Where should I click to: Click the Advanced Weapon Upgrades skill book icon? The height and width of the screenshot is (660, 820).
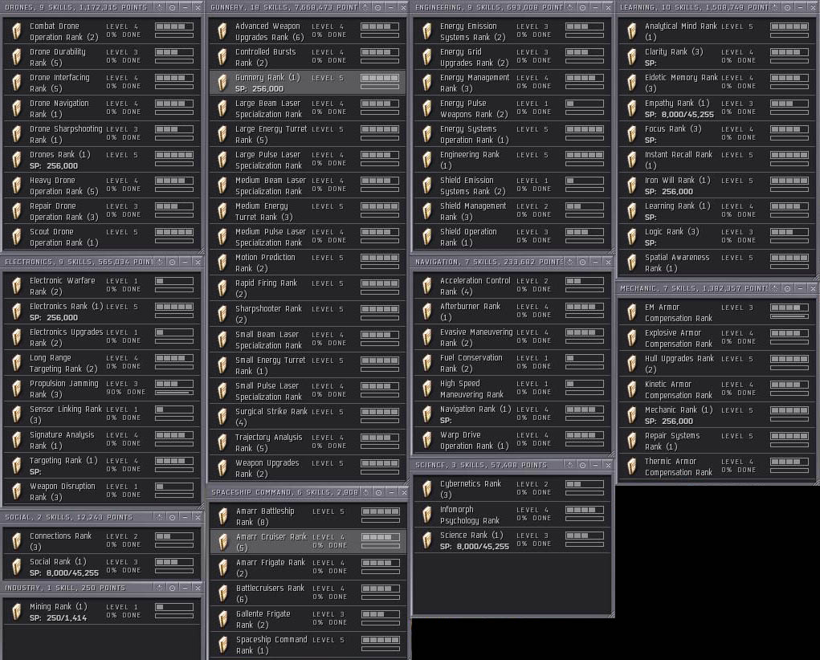click(222, 31)
